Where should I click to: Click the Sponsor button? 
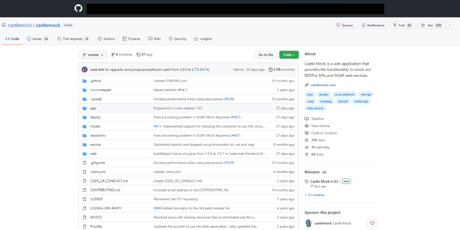coord(345,25)
